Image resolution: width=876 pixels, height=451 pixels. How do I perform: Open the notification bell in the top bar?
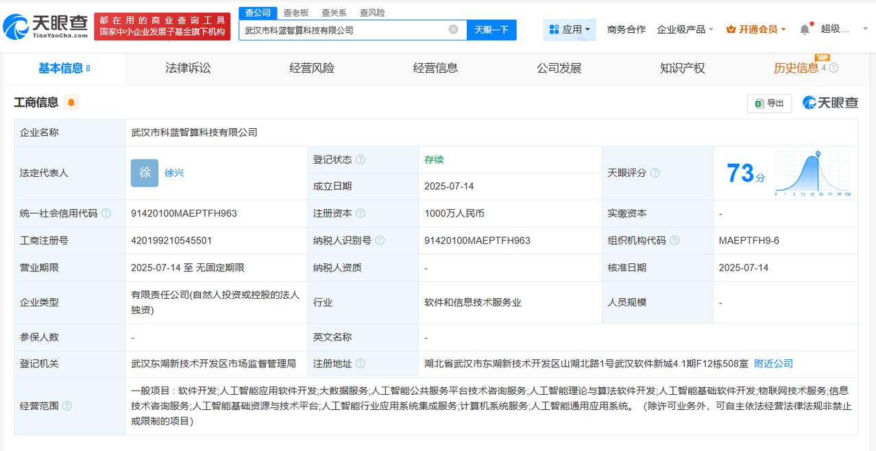805,29
